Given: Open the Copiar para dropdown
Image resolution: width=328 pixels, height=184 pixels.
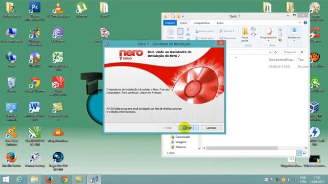Looking at the screenshot, I should tap(205, 38).
